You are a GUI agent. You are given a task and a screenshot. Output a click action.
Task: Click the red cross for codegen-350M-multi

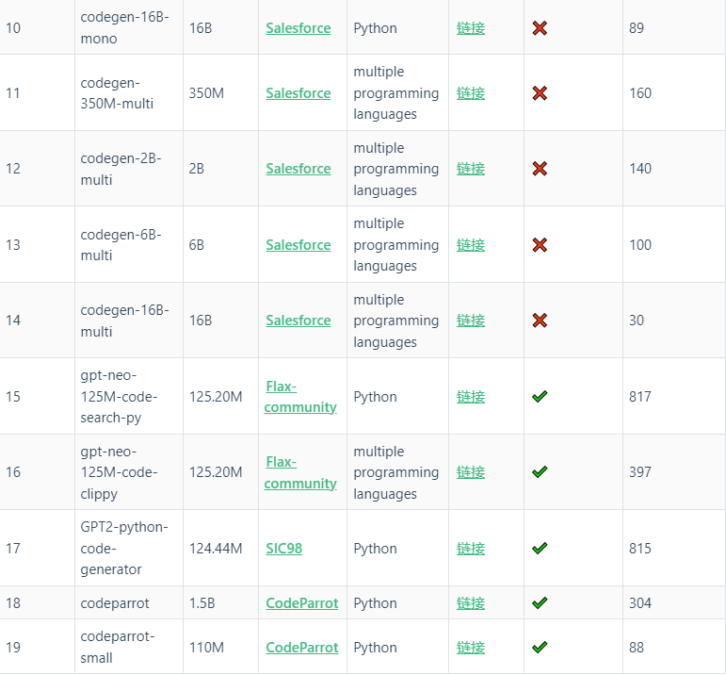point(540,93)
